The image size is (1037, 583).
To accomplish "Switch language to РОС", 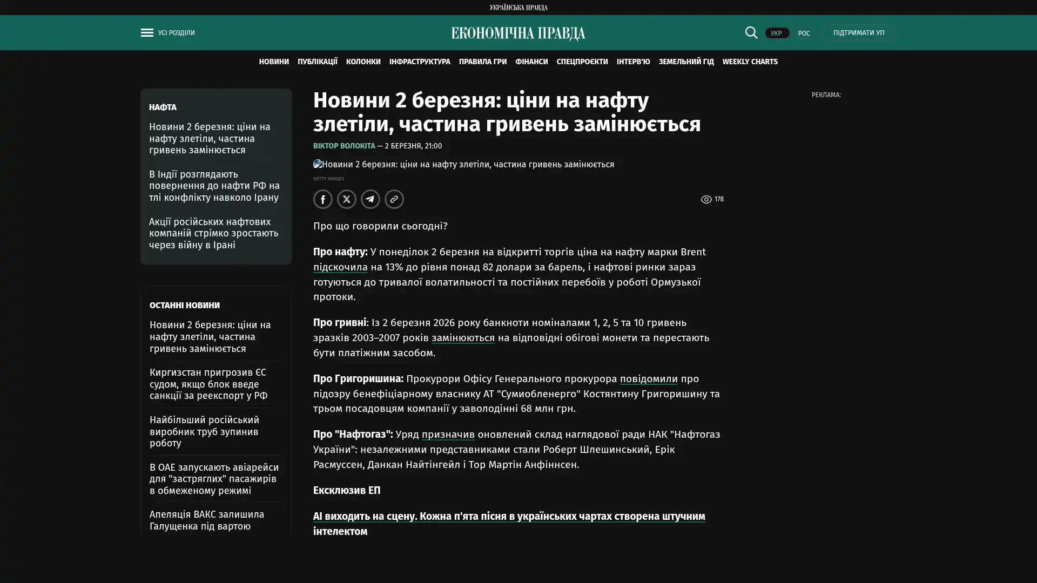I will [804, 33].
